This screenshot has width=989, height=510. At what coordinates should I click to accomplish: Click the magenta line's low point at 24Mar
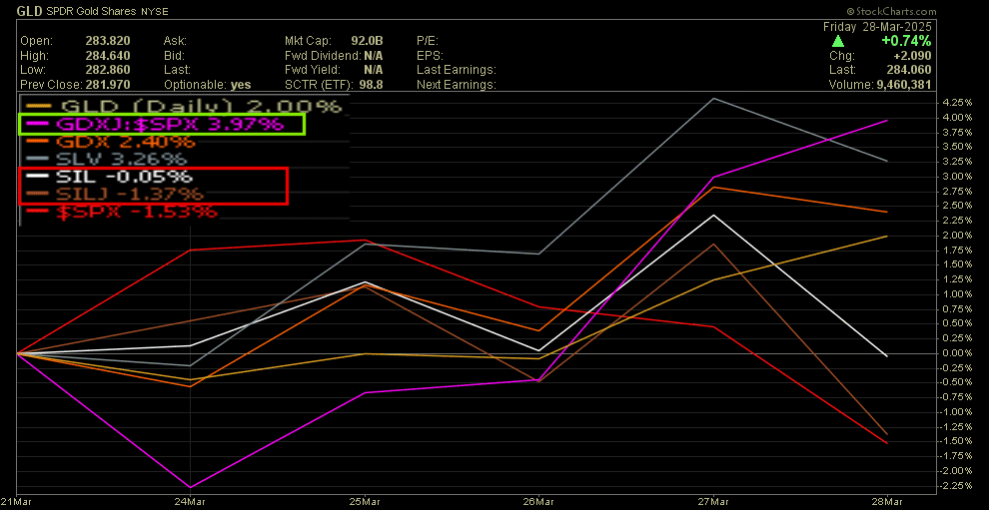pos(191,487)
